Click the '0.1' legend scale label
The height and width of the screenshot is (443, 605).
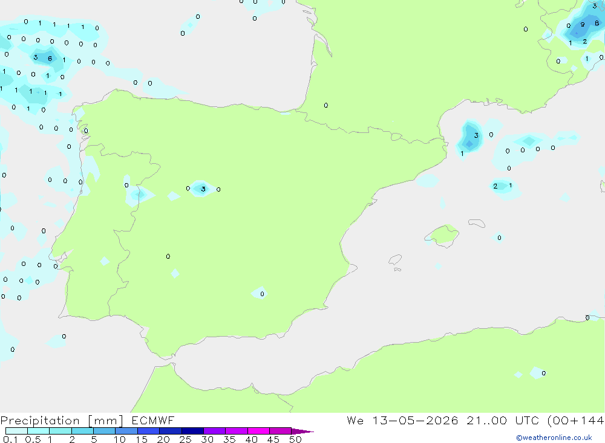coord(10,439)
